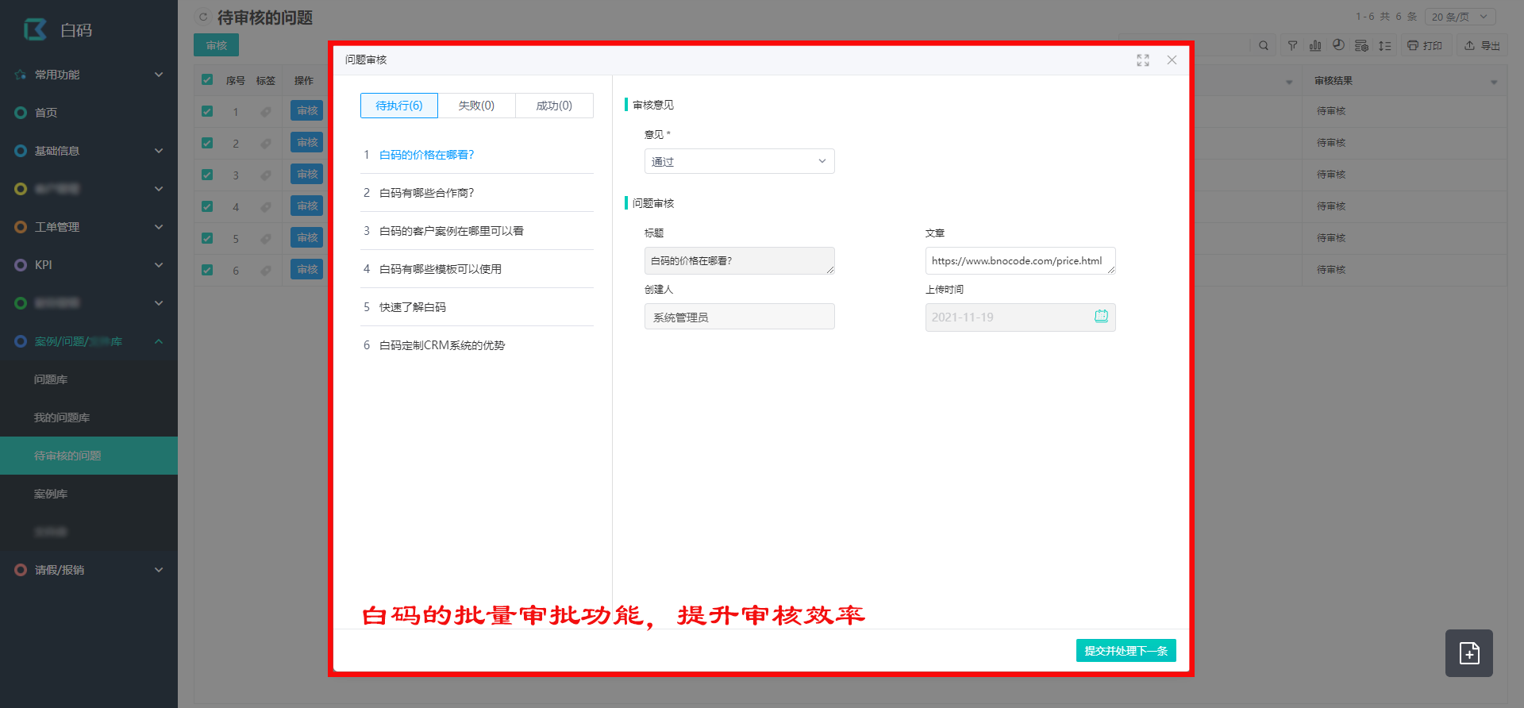
Task: Click 提交并处理下一条 button
Action: 1126,651
